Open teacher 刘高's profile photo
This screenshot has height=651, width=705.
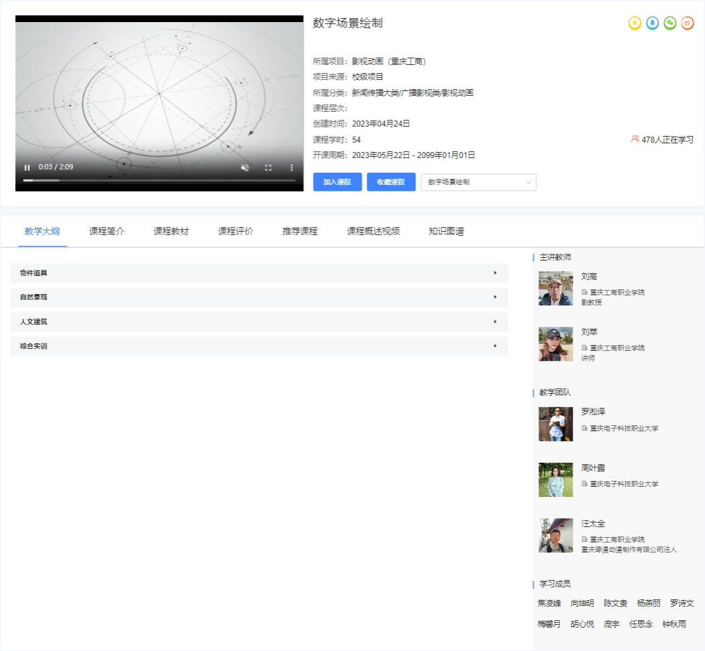point(556,289)
